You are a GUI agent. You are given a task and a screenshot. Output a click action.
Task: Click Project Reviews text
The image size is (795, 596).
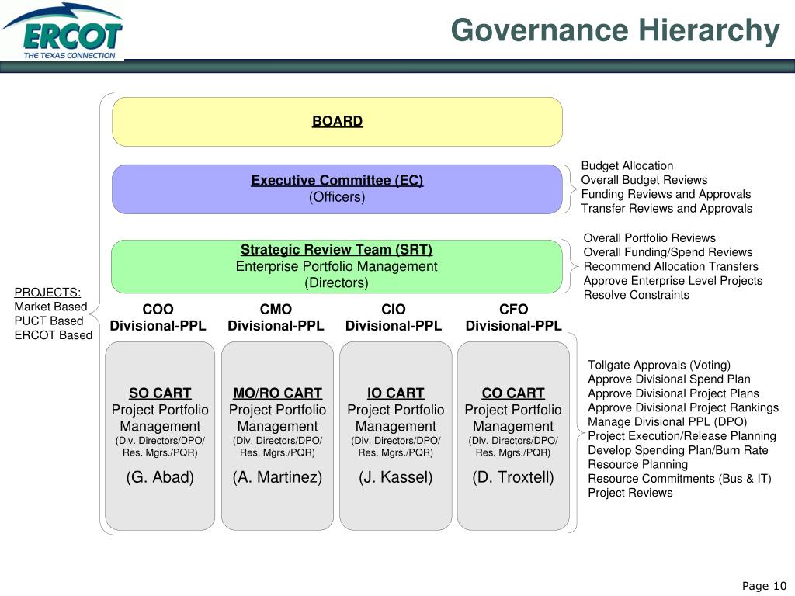click(630, 493)
